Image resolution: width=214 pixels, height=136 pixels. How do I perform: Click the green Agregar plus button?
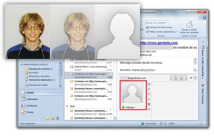(123, 107)
